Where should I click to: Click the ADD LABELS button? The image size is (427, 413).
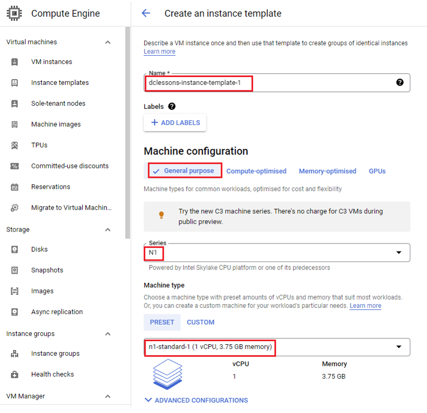(175, 123)
